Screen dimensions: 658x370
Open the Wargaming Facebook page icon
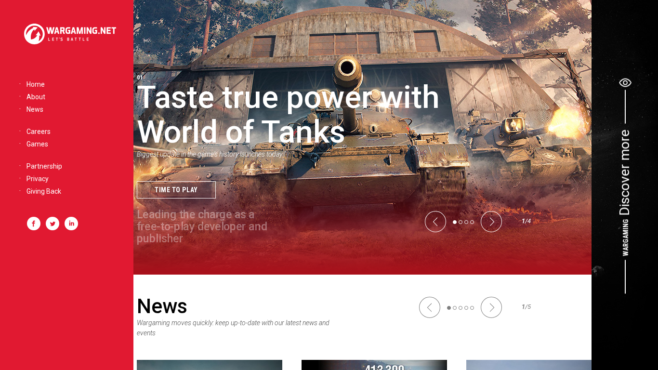34,224
